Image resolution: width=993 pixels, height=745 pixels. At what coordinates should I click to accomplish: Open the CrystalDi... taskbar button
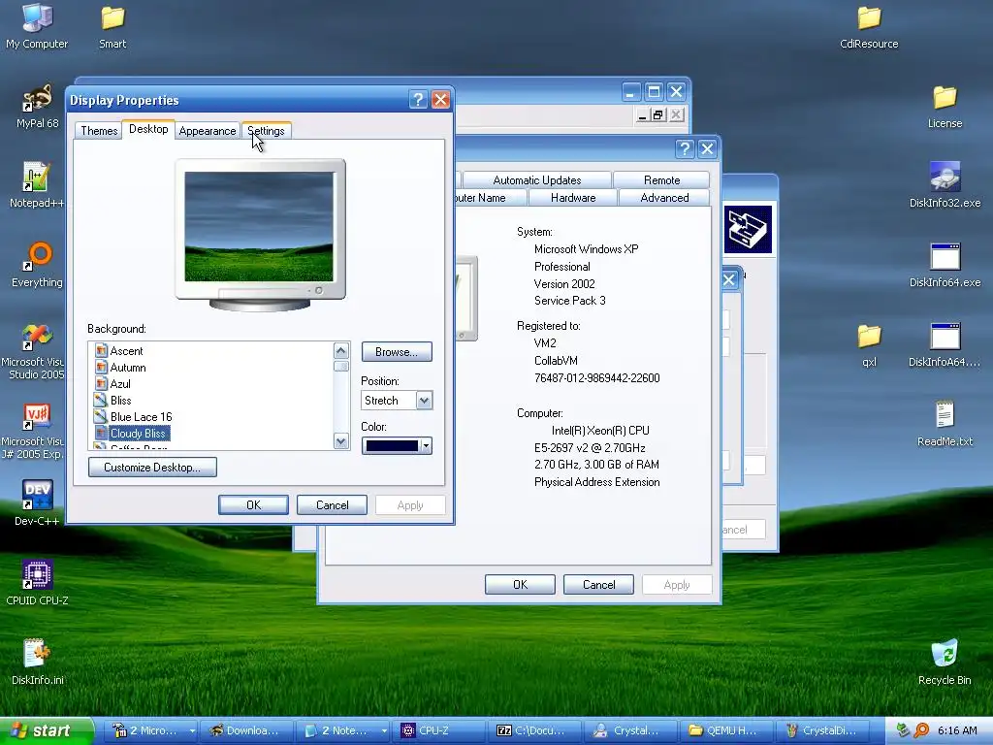pos(823,730)
